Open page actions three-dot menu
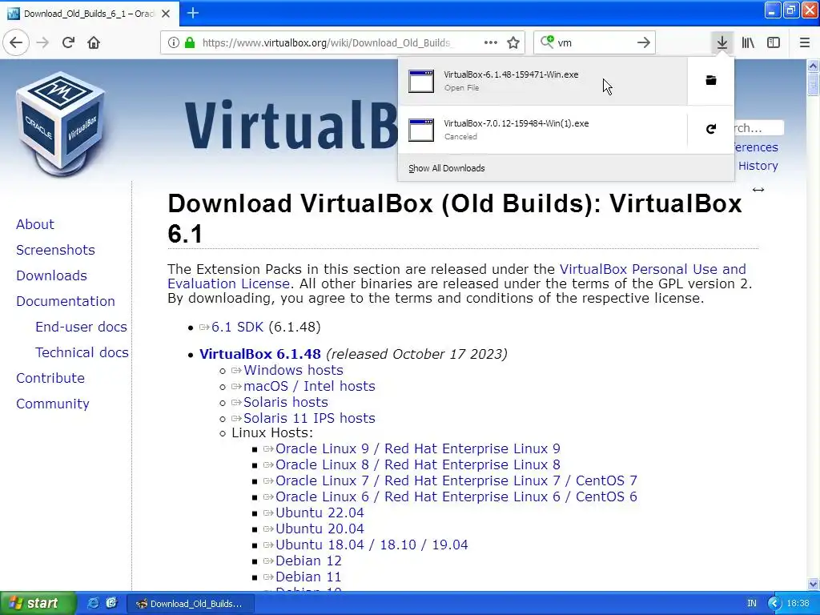The image size is (820, 615). [491, 42]
